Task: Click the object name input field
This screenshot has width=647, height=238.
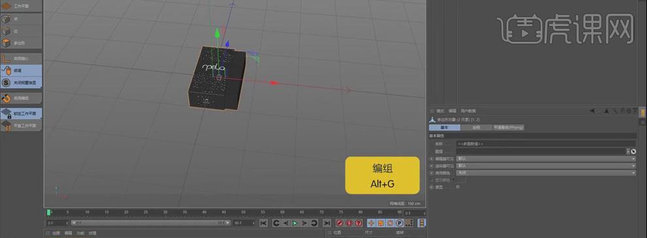Action: coord(546,144)
